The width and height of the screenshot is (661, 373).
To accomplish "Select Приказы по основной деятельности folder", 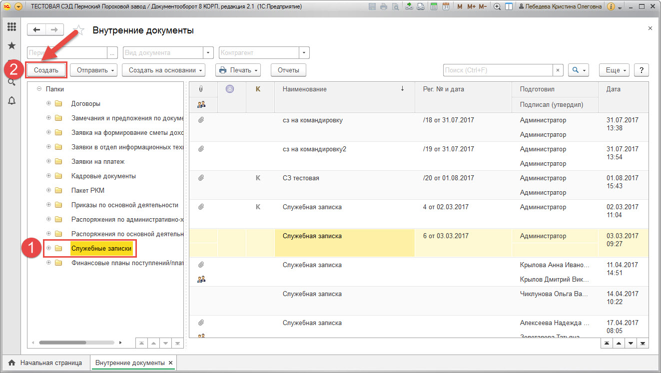I will pos(124,205).
